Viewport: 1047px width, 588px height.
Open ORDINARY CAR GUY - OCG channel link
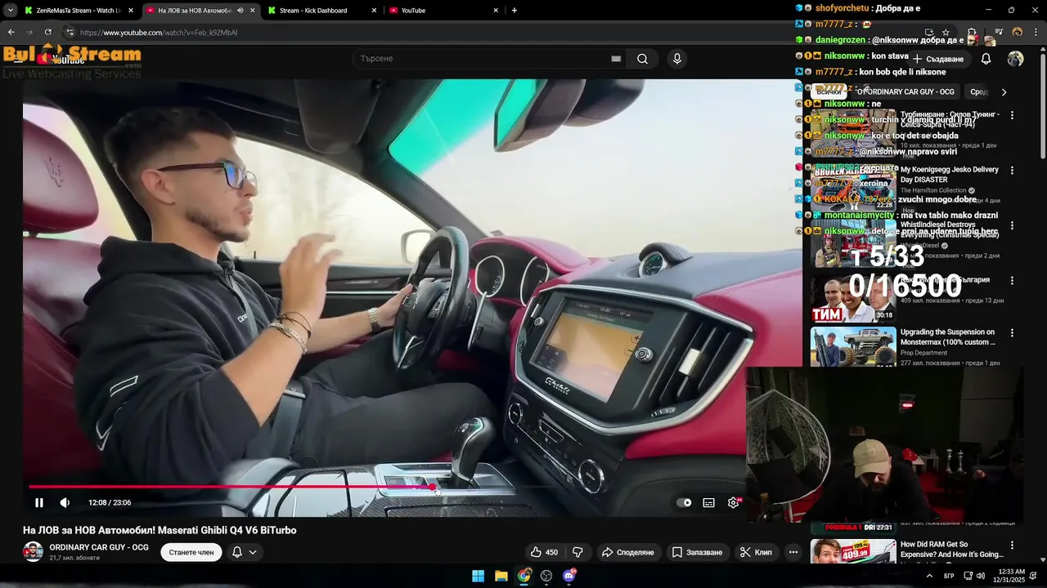[99, 547]
